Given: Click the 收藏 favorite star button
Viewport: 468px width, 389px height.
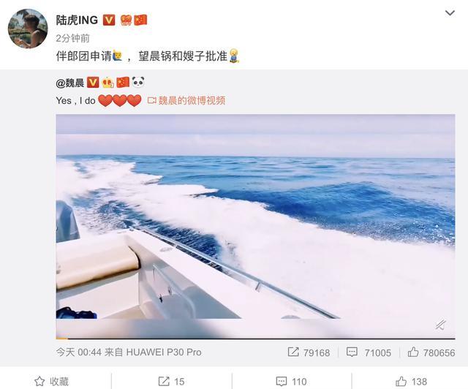Looking at the screenshot, I should coord(52,382).
